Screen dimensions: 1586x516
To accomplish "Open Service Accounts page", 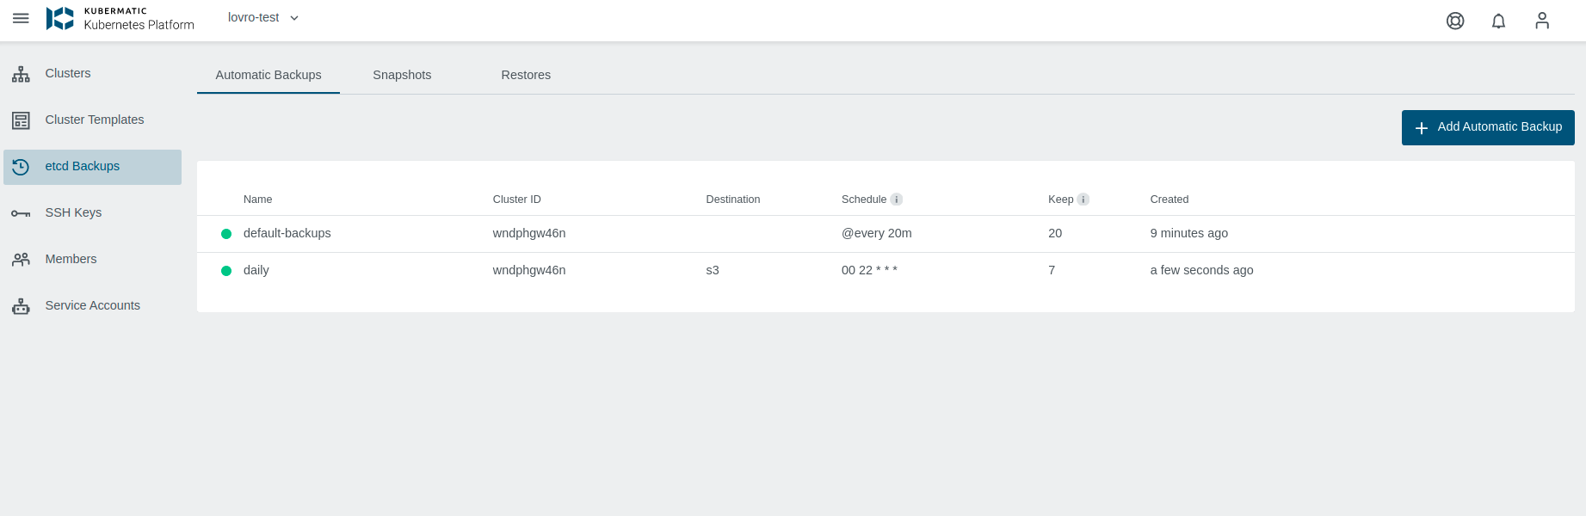I will (92, 305).
